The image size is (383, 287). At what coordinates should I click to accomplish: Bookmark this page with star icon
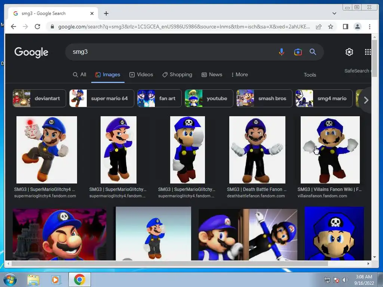pyautogui.click(x=331, y=27)
